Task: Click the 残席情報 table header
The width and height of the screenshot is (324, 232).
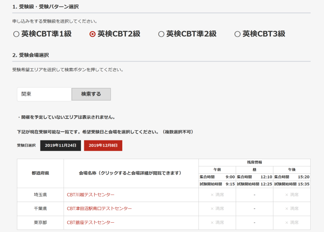Action: coord(254,162)
